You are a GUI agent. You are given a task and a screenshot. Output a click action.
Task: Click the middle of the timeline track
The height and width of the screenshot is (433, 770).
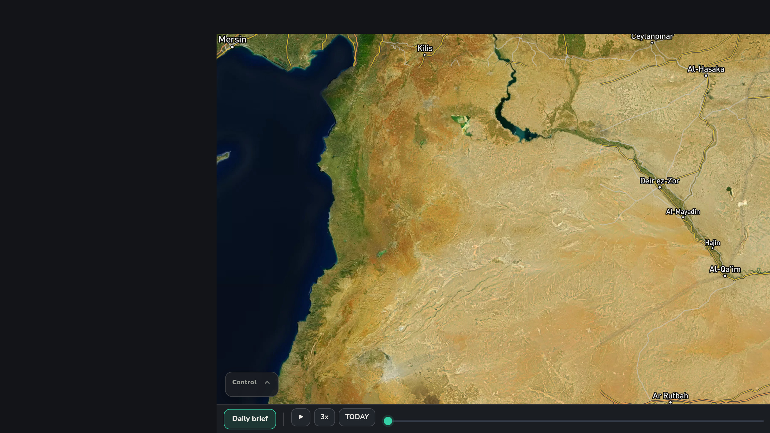click(x=576, y=421)
